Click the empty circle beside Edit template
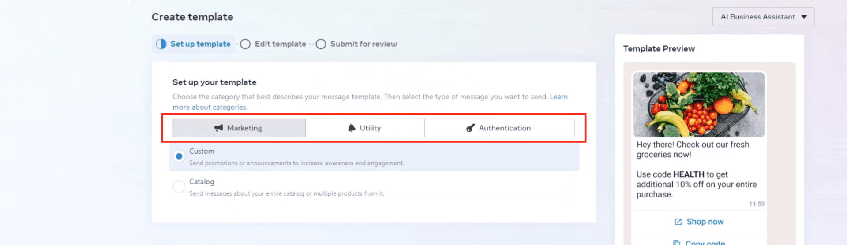 click(245, 44)
